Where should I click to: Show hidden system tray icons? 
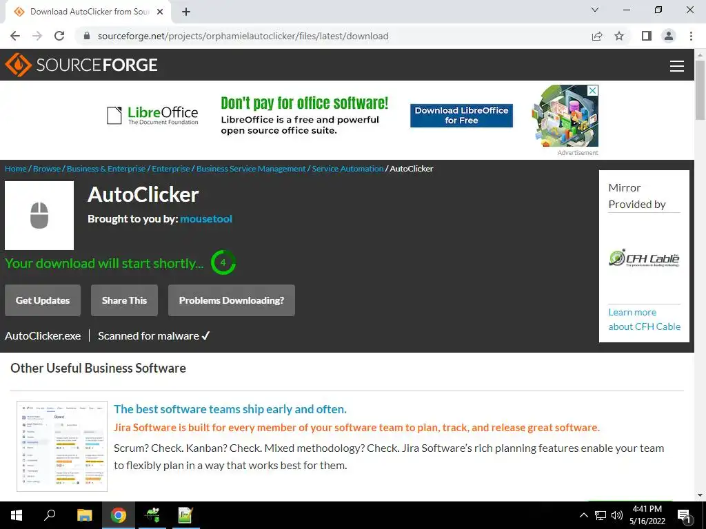point(583,515)
